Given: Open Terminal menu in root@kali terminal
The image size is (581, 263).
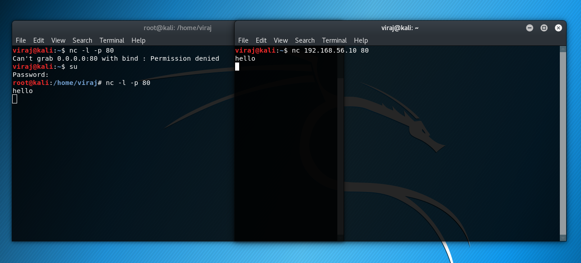Looking at the screenshot, I should click(x=112, y=40).
